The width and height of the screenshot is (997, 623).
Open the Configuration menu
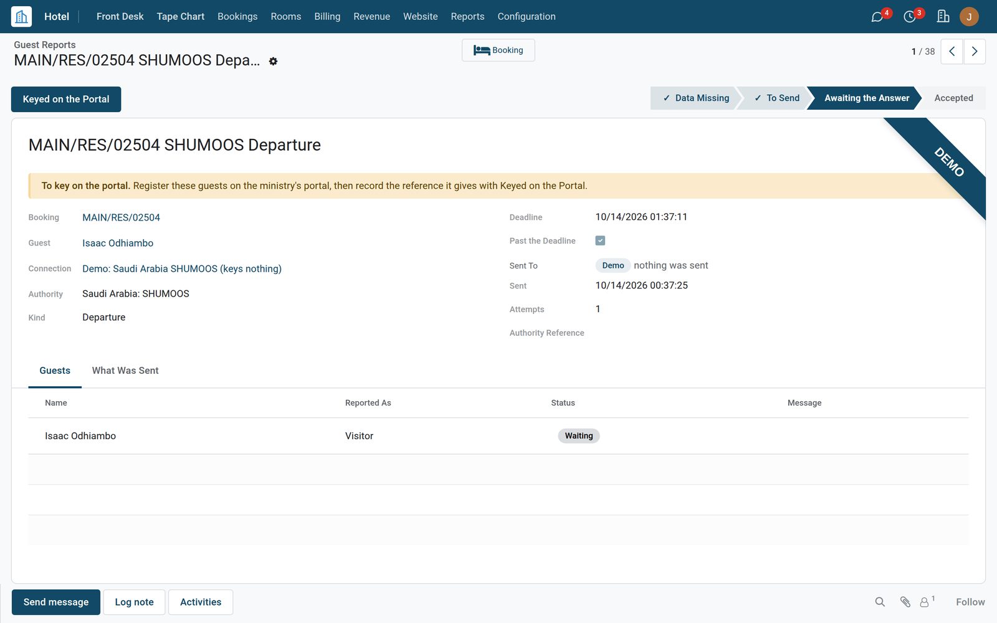click(x=527, y=16)
